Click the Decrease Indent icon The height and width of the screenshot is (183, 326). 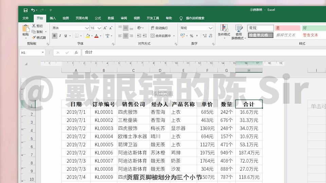(x=139, y=36)
